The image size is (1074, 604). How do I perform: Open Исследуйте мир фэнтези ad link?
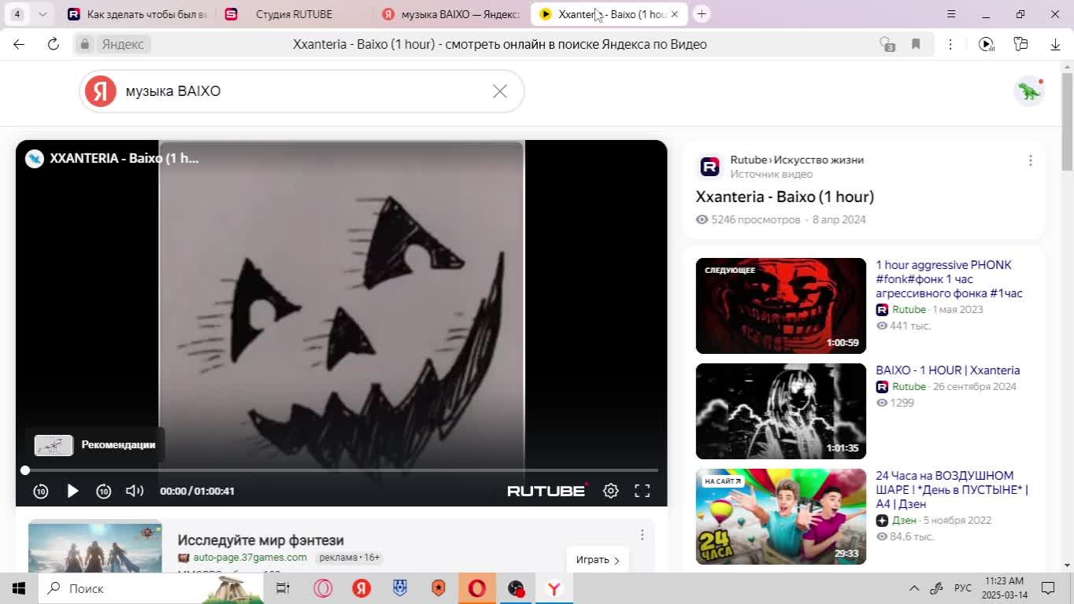coord(261,540)
